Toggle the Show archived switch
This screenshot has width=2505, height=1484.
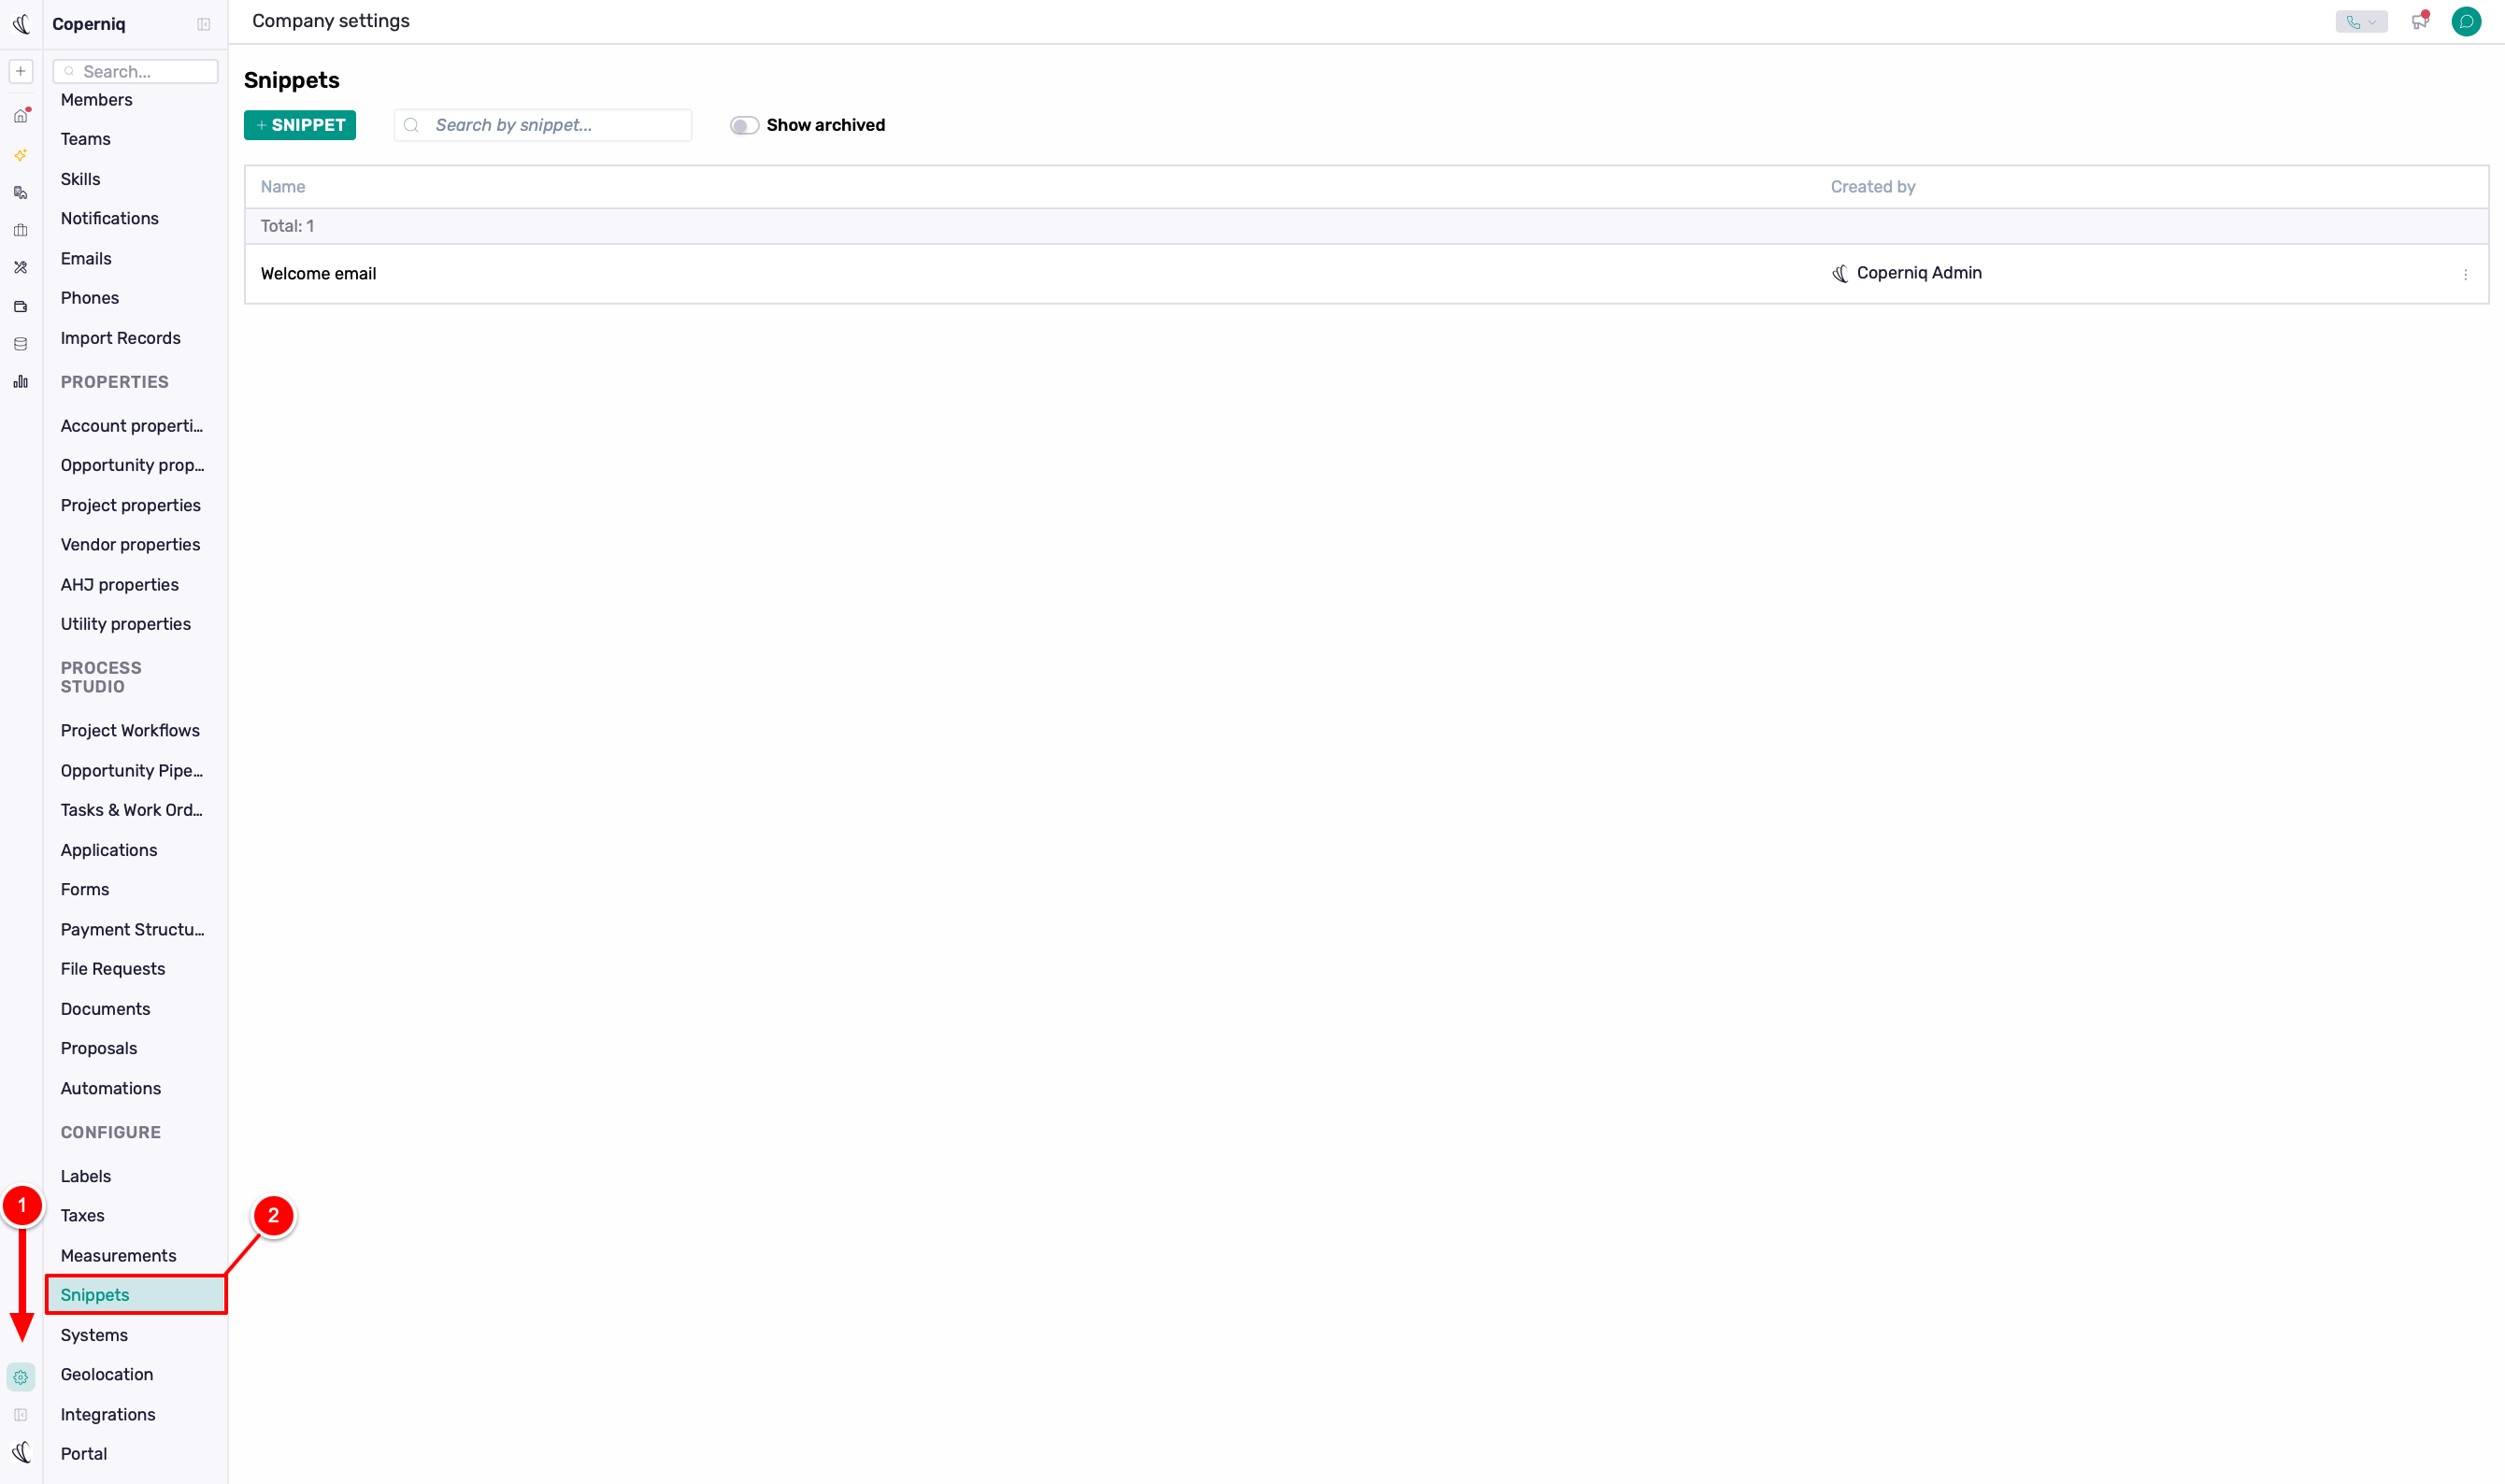pos(744,125)
